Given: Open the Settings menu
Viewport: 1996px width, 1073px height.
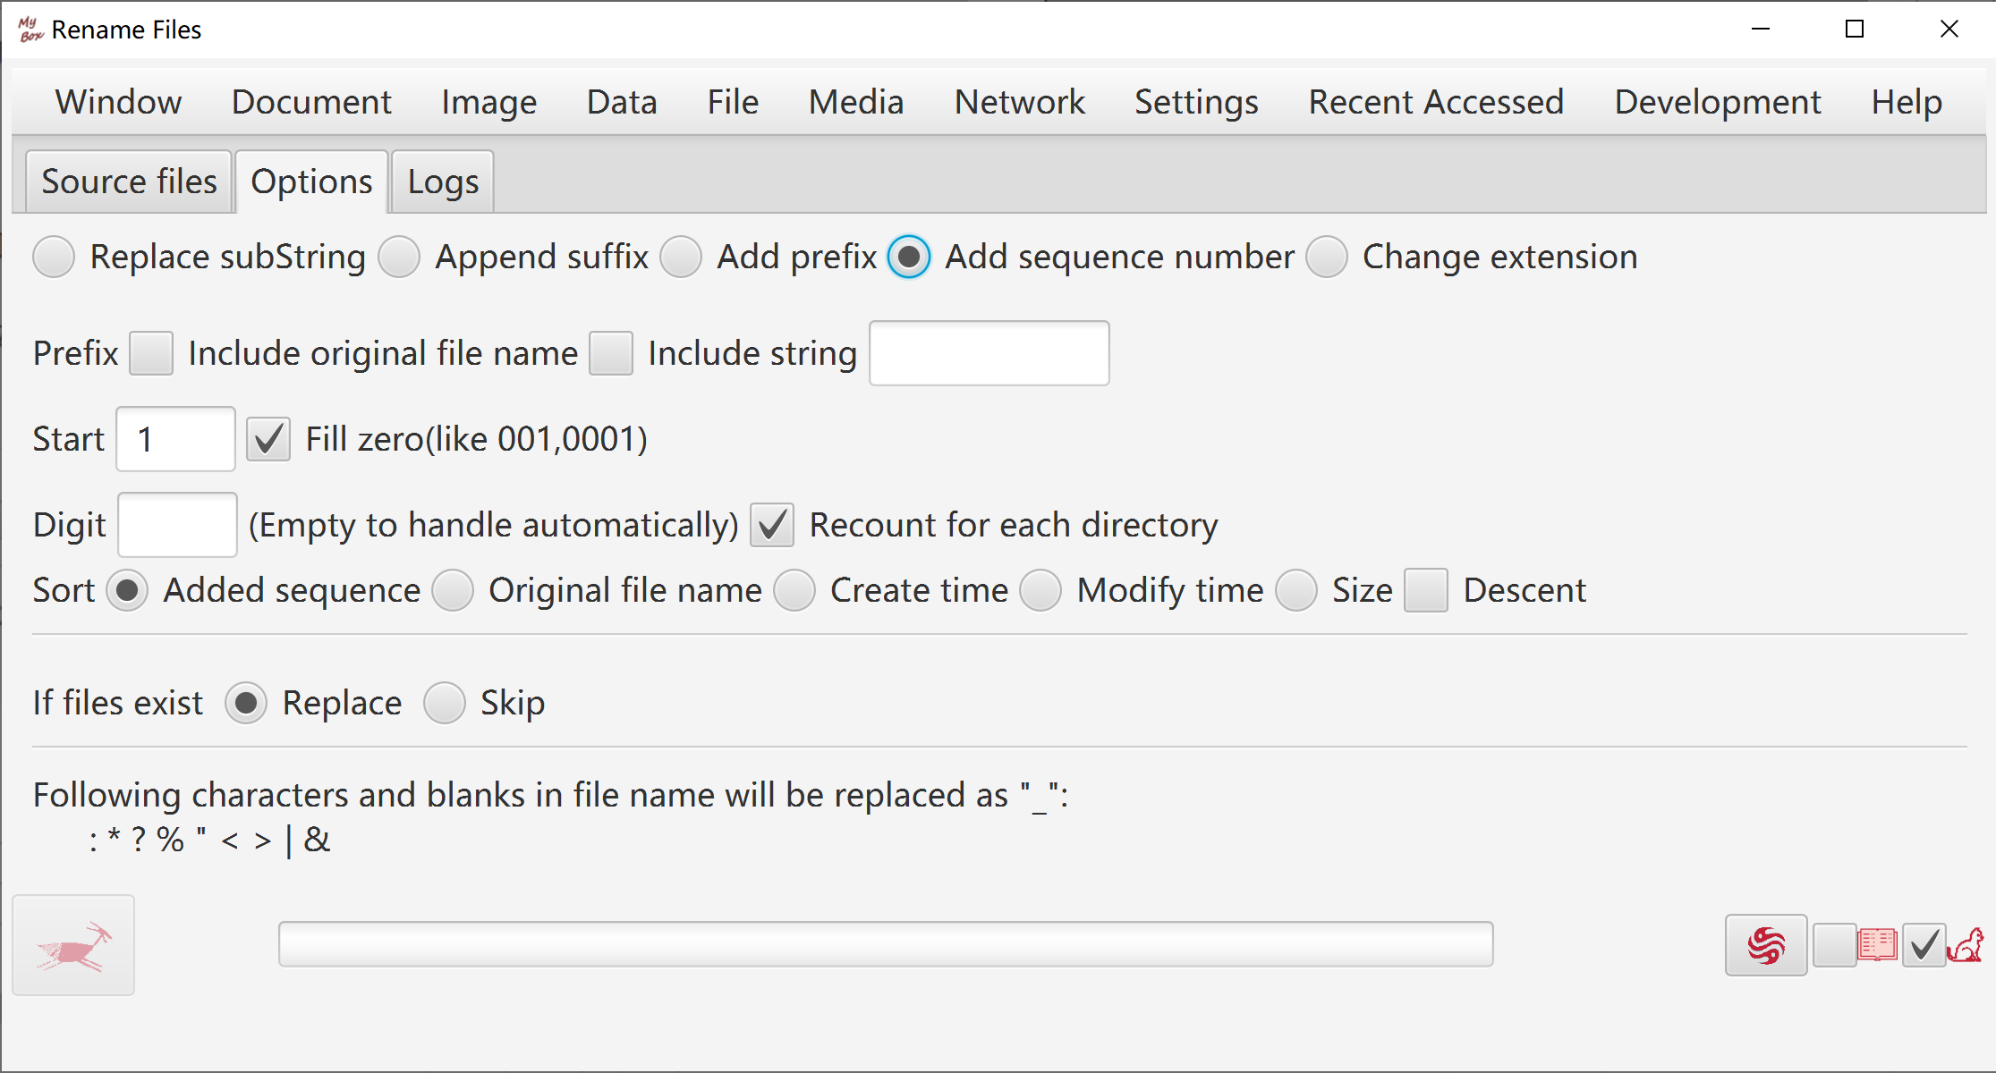Looking at the screenshot, I should click(1196, 102).
